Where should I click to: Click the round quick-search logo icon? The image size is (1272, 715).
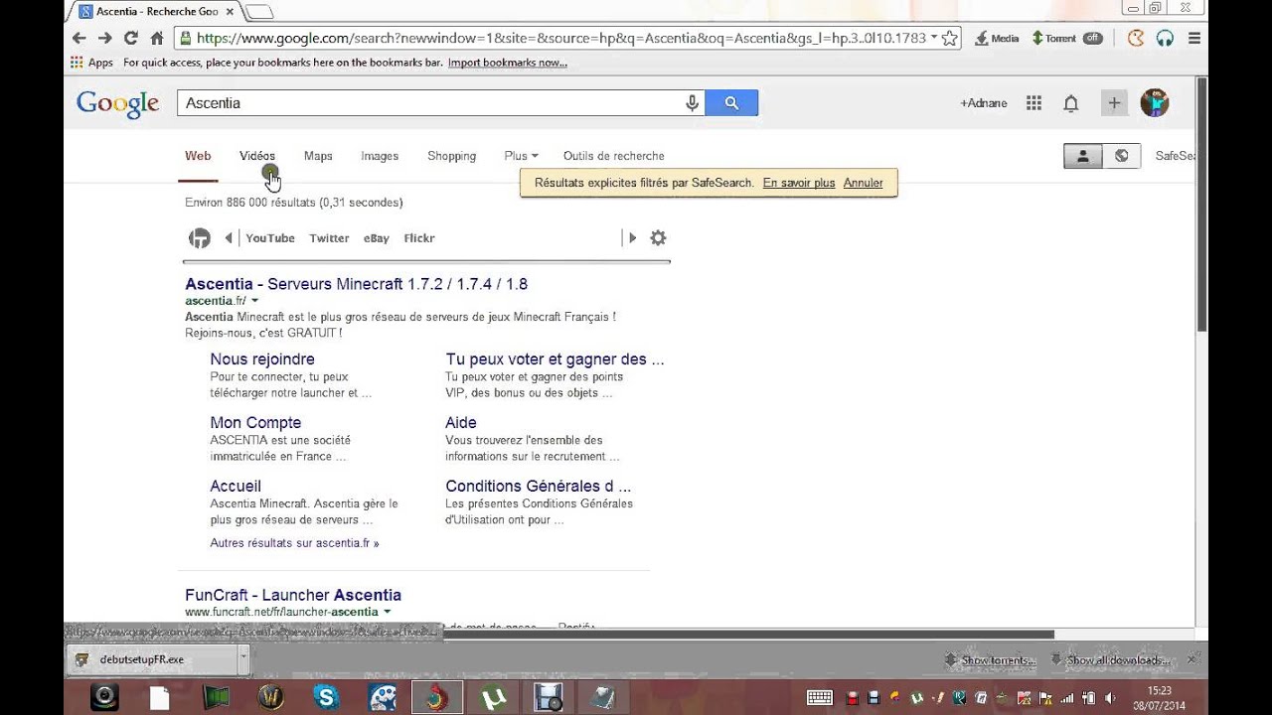click(x=200, y=238)
